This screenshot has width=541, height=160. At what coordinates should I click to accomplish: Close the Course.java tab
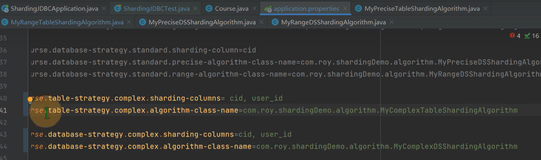(255, 9)
